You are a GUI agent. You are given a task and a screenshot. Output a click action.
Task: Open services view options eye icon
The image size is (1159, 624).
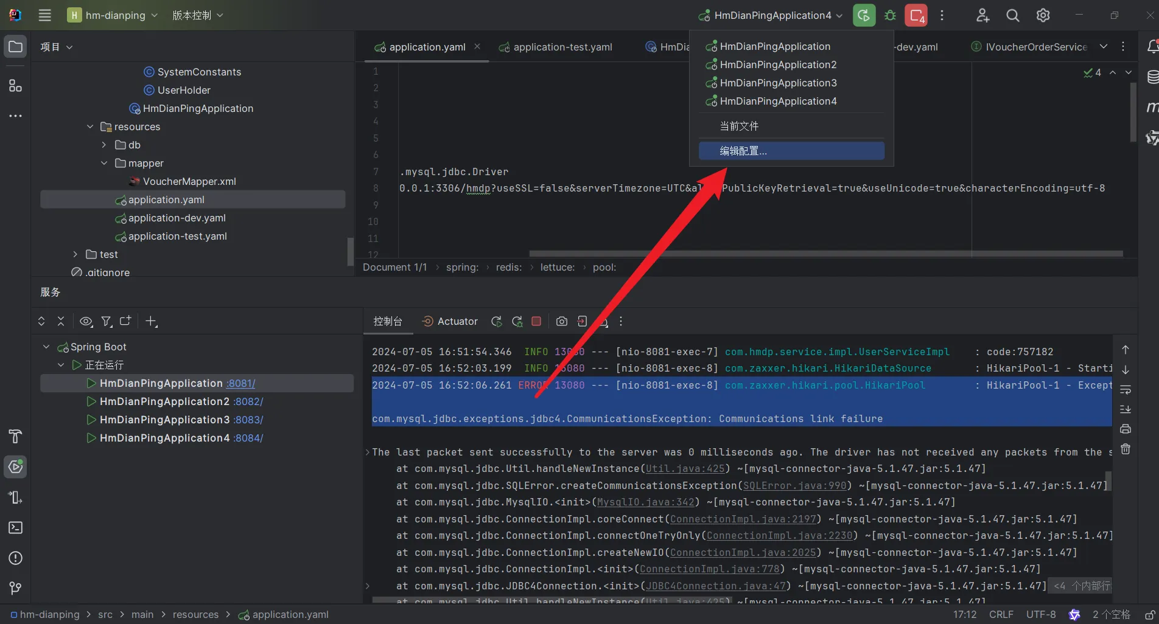coord(86,321)
